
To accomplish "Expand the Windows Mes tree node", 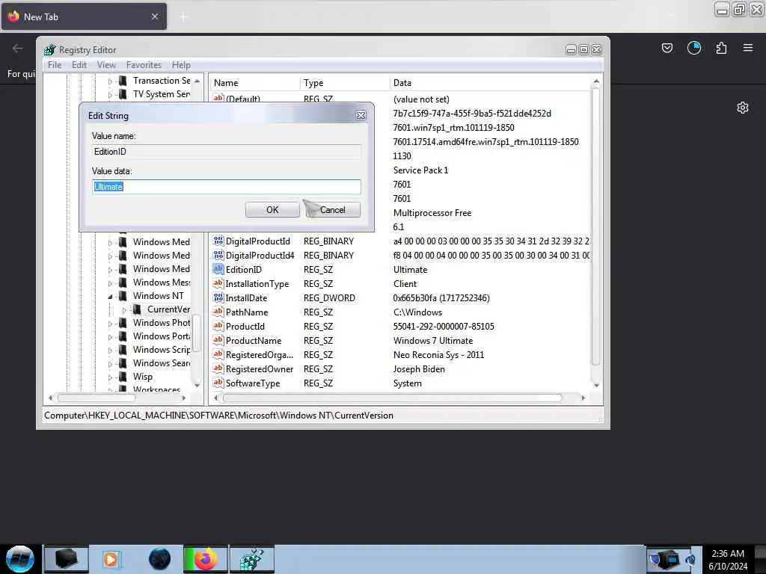I will coord(110,283).
